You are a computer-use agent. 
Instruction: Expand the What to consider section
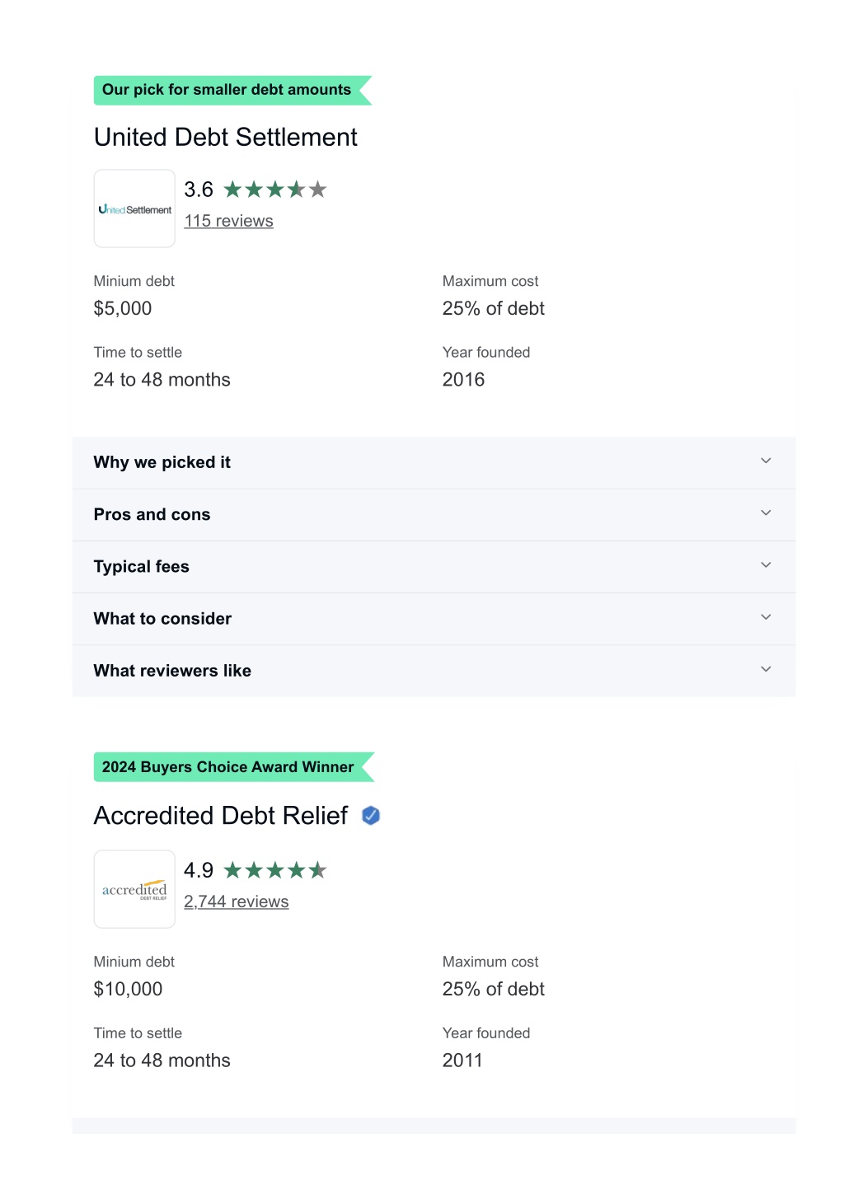434,619
